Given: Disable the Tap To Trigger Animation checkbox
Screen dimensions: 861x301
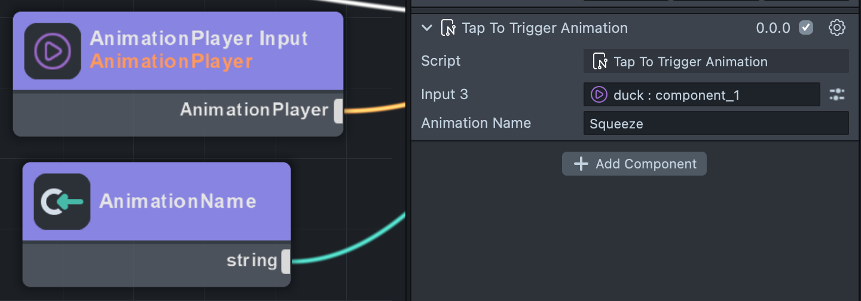Looking at the screenshot, I should point(806,27).
